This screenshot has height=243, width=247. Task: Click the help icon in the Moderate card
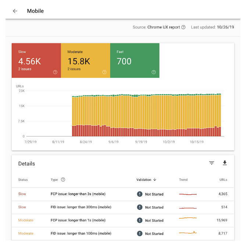tap(104, 72)
